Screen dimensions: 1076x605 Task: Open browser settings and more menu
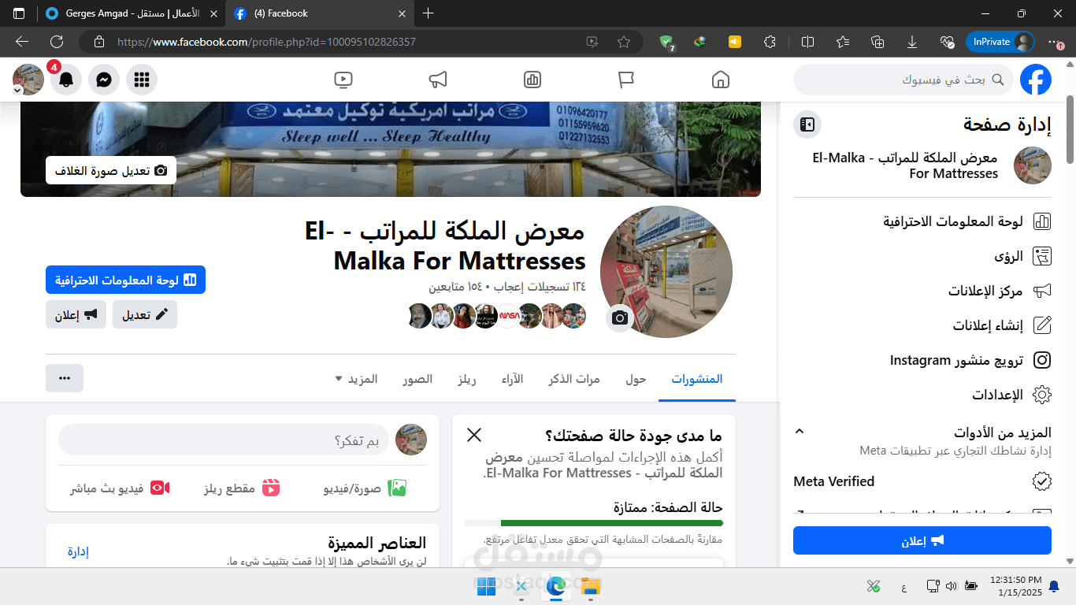[1054, 42]
